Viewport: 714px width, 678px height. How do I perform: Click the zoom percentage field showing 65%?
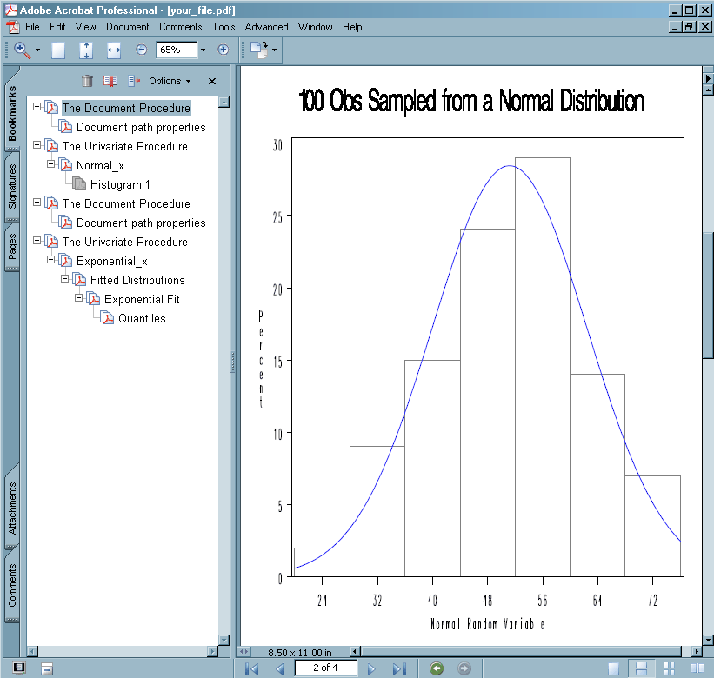coord(177,50)
